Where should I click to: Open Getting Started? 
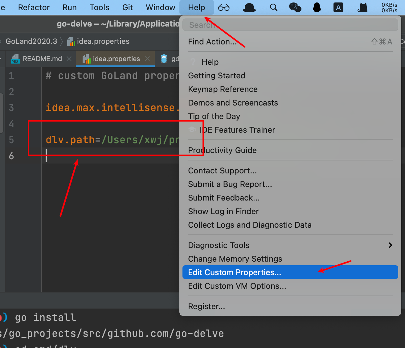290,75
